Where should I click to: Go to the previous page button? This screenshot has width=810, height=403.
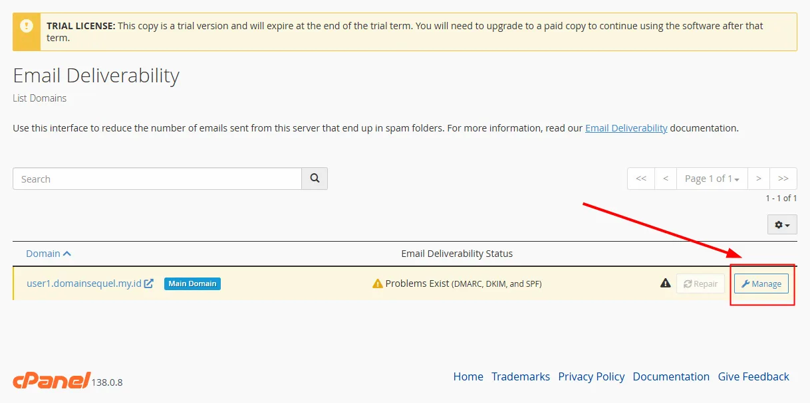click(x=666, y=179)
